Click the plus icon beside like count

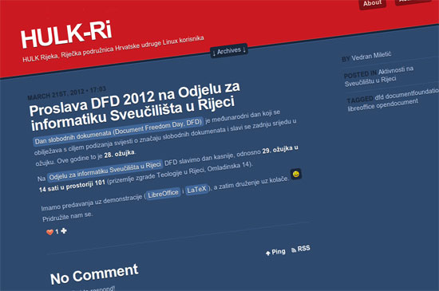(x=64, y=231)
